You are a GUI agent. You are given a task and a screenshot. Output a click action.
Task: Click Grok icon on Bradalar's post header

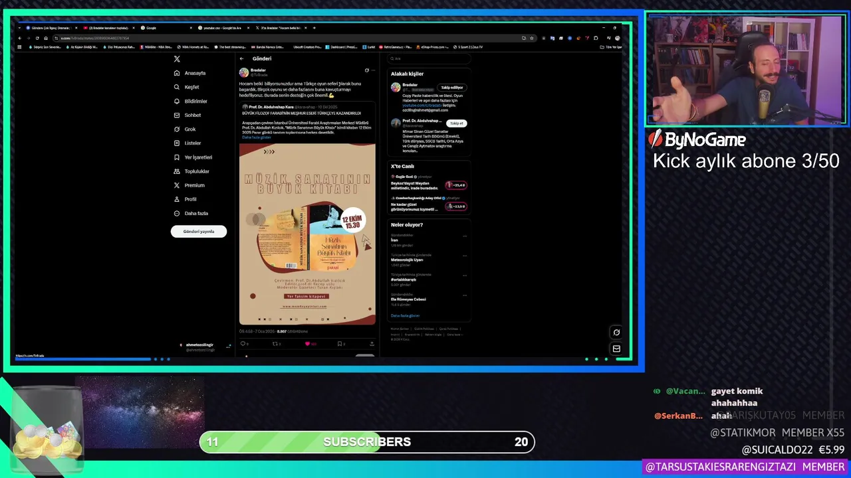(x=366, y=70)
